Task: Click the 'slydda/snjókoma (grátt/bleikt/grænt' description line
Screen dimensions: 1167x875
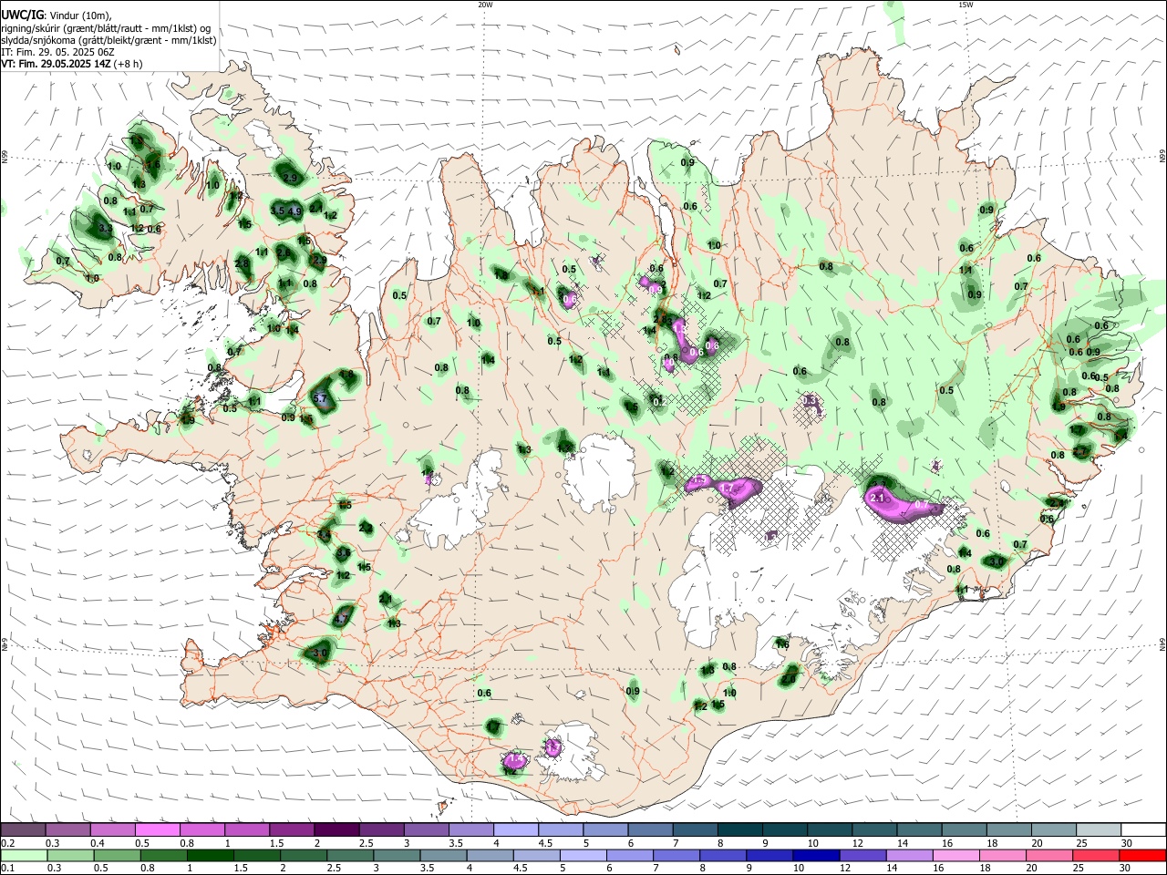Action: [x=108, y=40]
